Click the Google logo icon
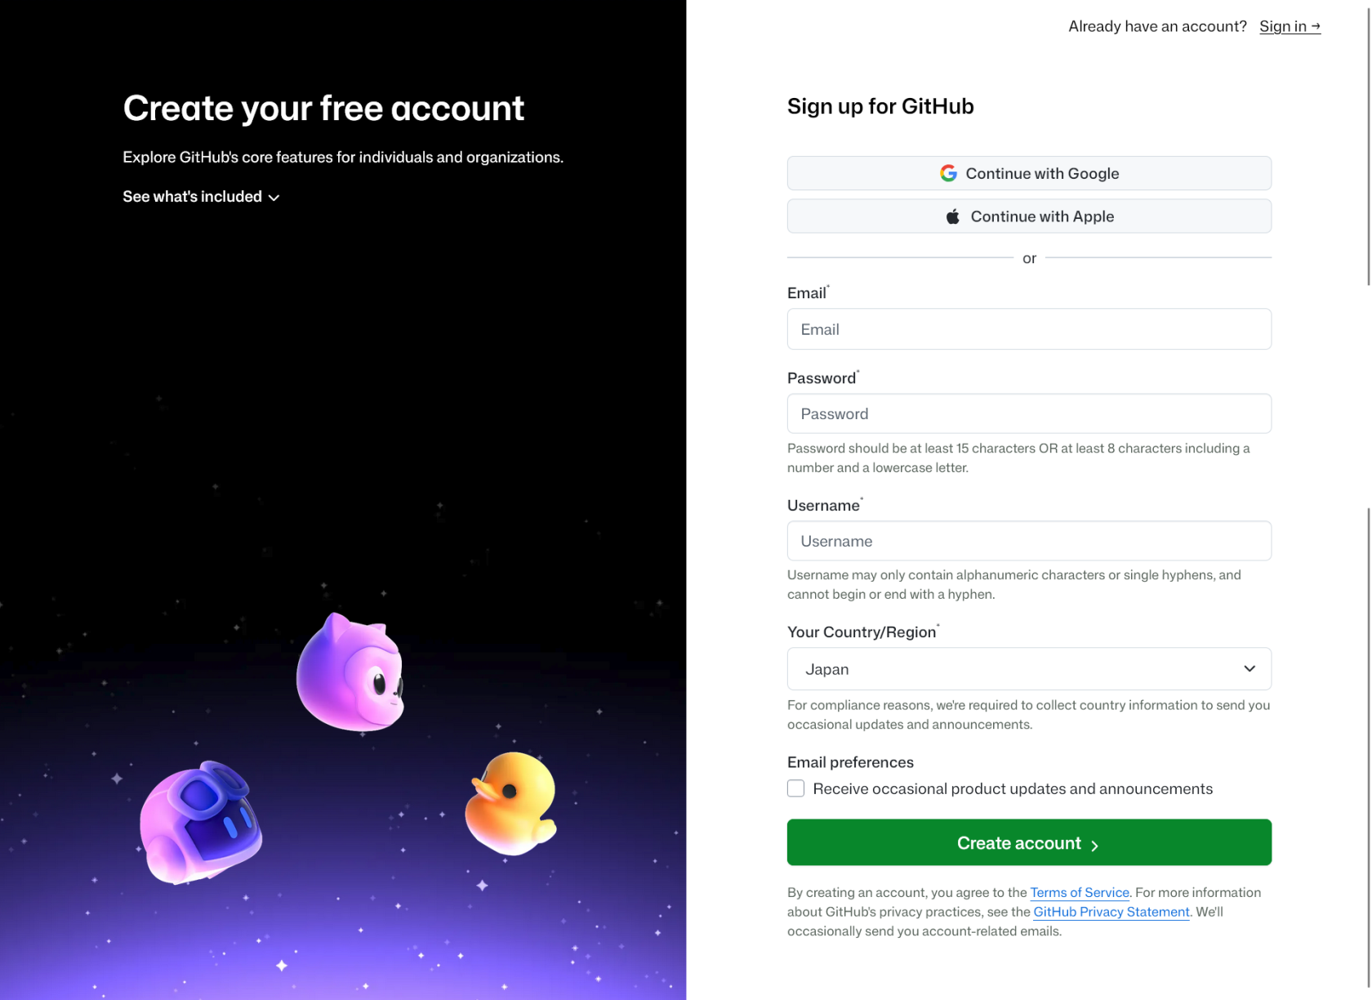The width and height of the screenshot is (1372, 1000). point(947,173)
